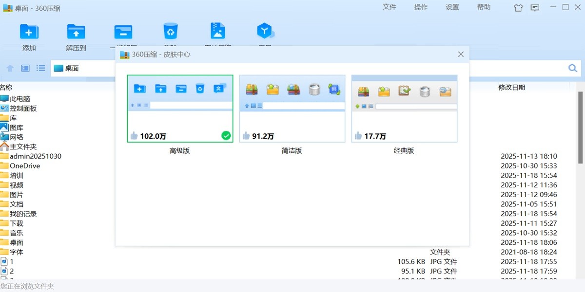Select the 高级版 skin with green checkmark
Screen dimensions: 585x292
tap(180, 108)
